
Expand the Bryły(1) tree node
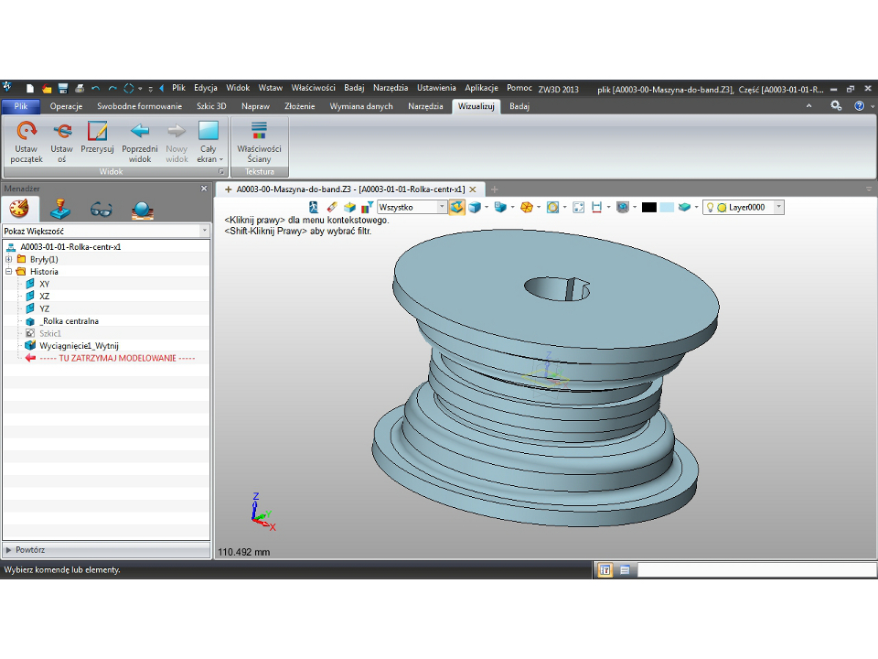(x=9, y=259)
